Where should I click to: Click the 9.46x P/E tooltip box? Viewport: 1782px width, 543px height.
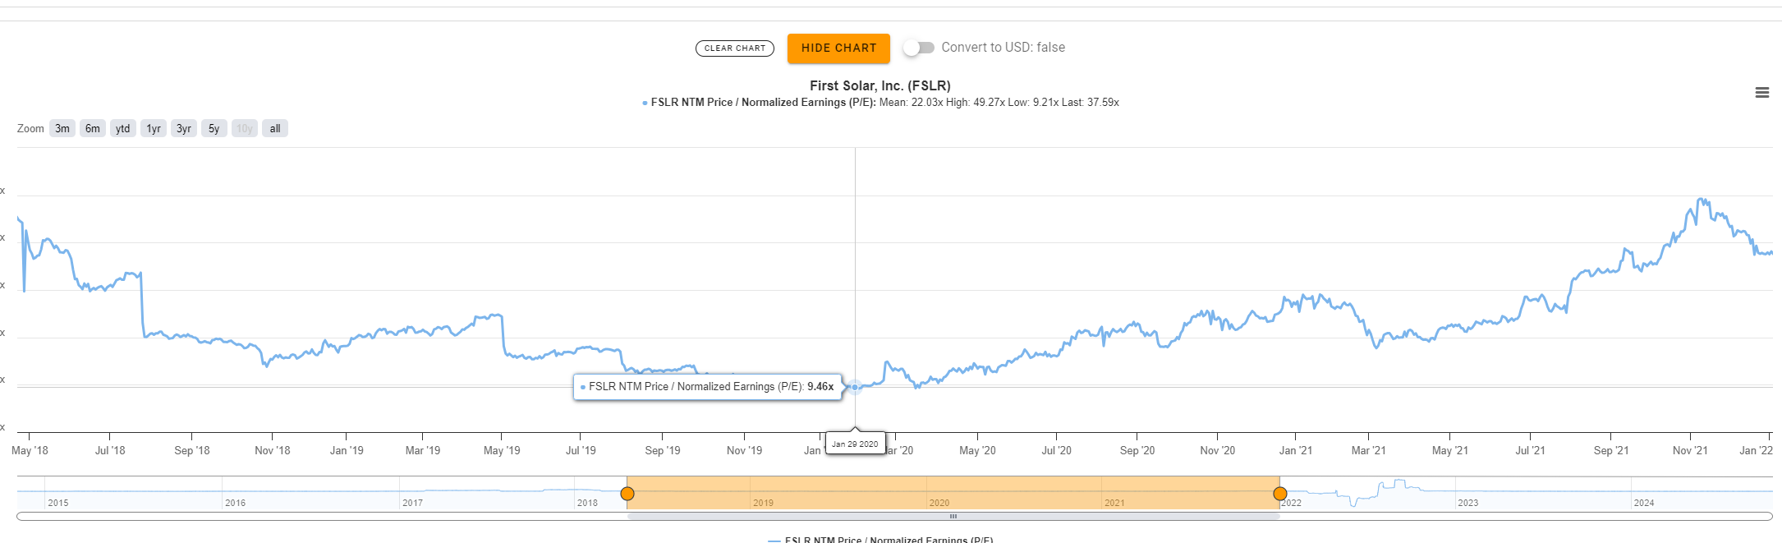[x=708, y=386]
